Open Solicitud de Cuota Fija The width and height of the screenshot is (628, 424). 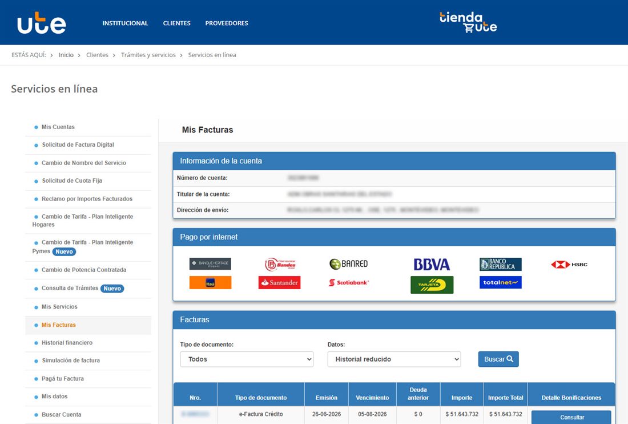[x=72, y=181]
